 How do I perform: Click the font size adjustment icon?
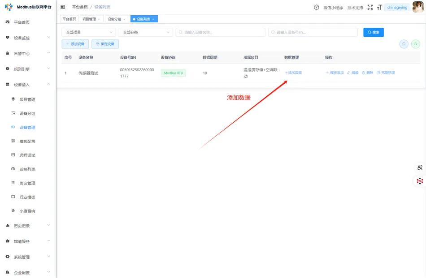pyautogui.click(x=379, y=7)
